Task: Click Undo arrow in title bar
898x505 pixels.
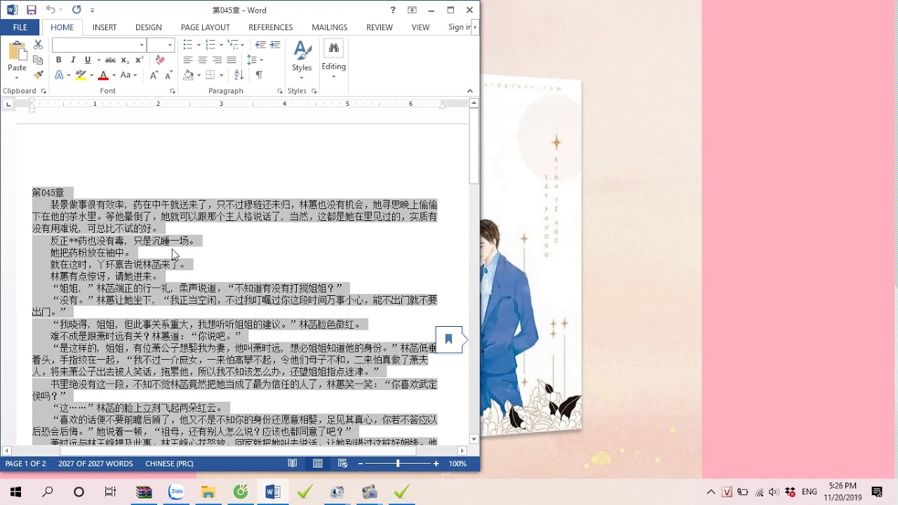Action: tap(50, 10)
